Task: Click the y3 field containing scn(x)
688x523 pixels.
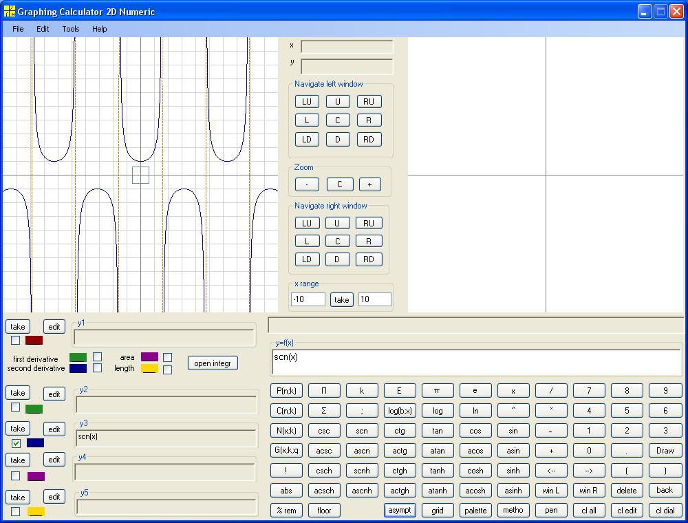Action: pos(166,438)
